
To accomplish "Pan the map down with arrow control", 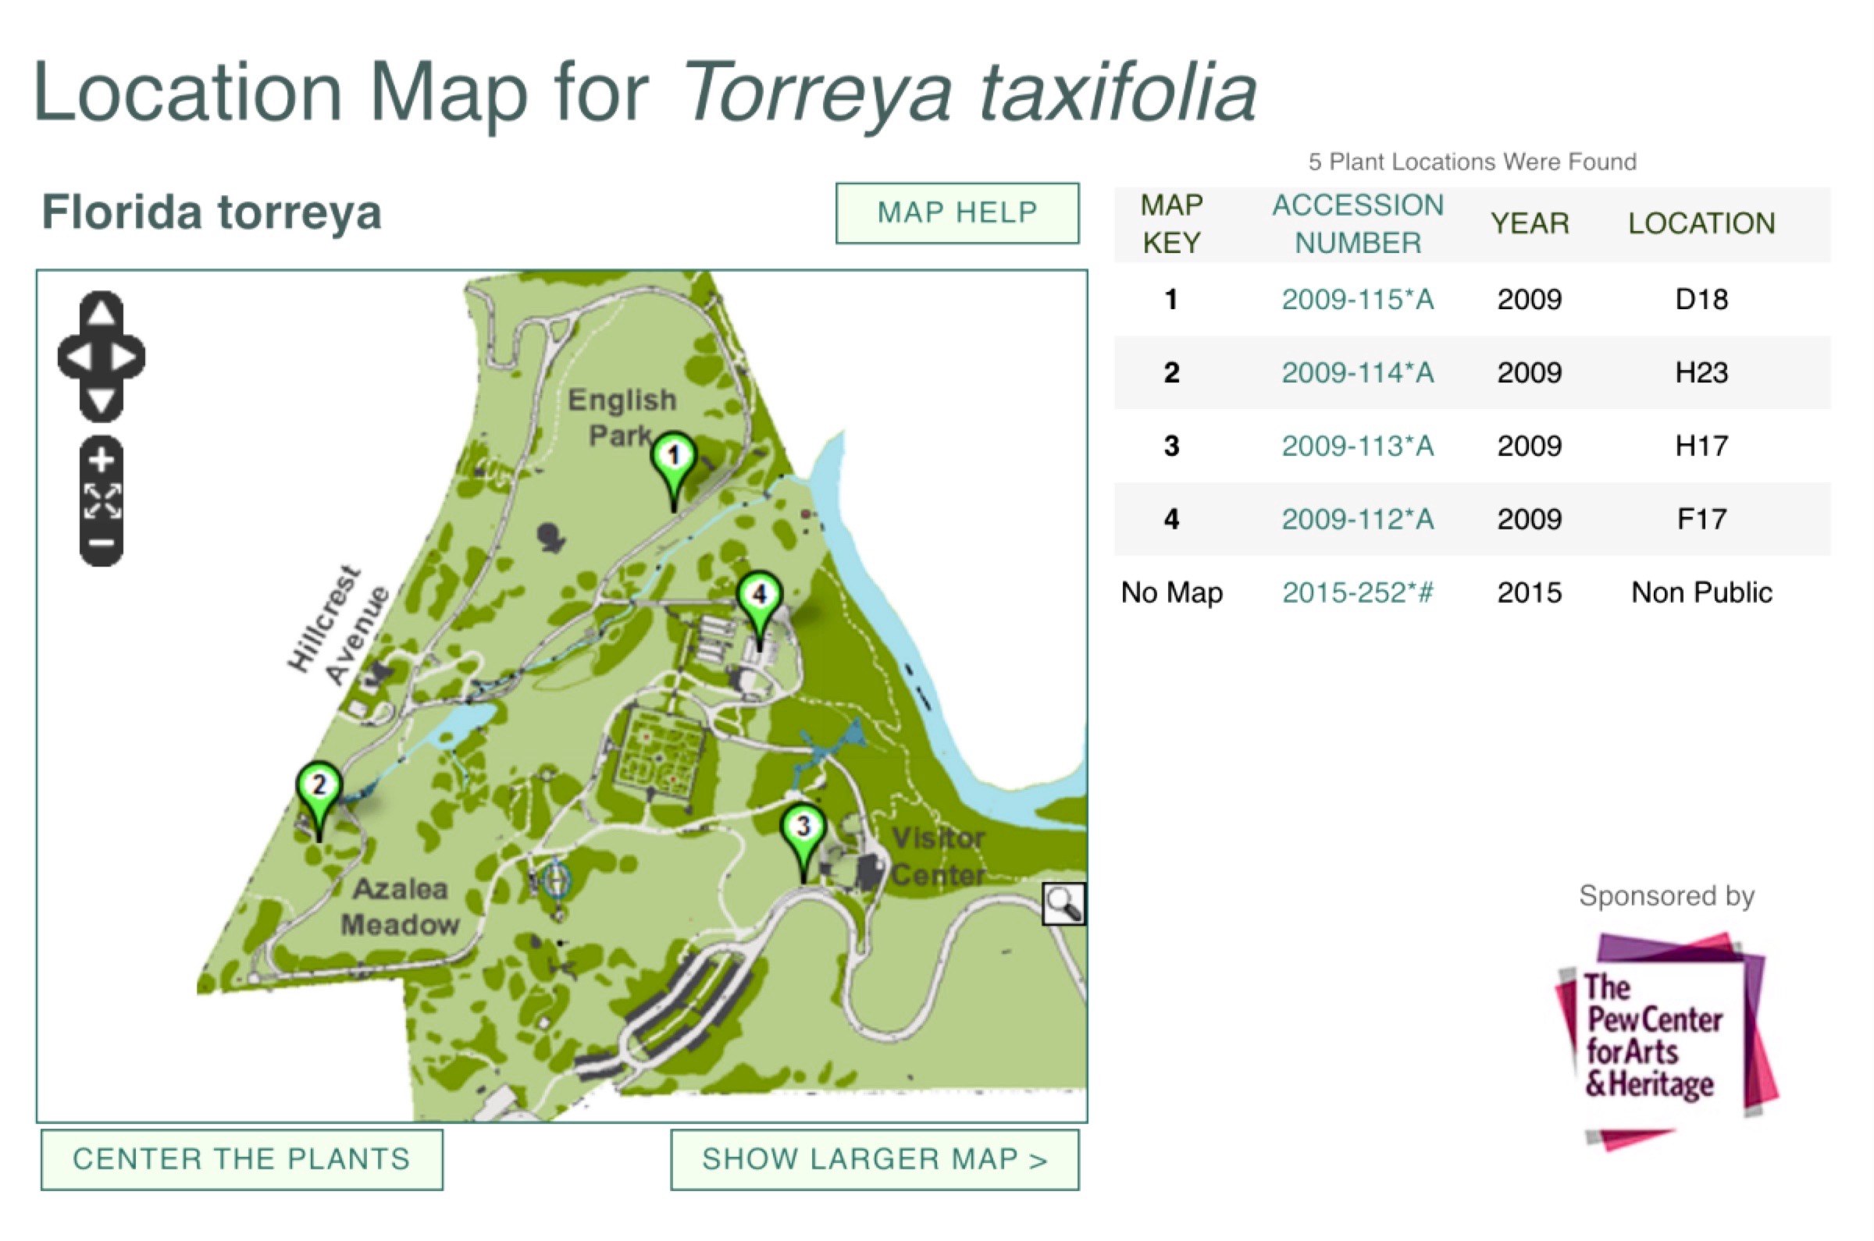I will (101, 401).
